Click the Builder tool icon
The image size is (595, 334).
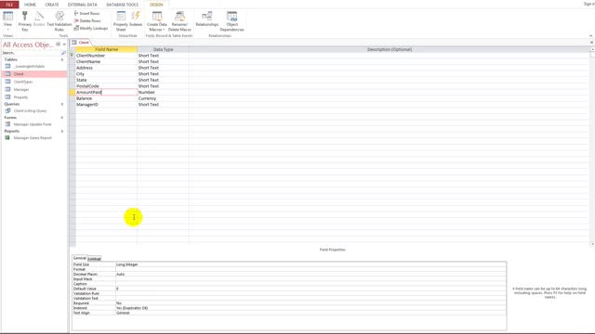coord(39,19)
